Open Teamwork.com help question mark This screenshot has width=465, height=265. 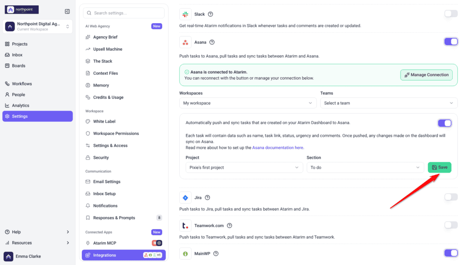point(229,226)
